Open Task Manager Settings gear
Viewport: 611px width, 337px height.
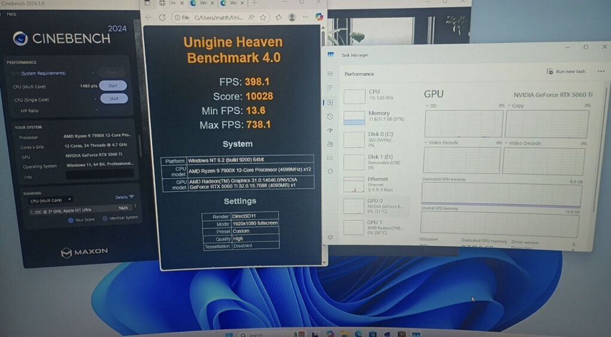pyautogui.click(x=330, y=237)
